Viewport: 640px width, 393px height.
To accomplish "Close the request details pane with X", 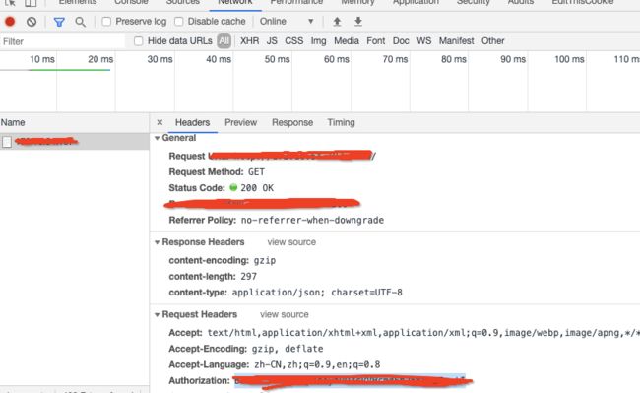I will (160, 122).
